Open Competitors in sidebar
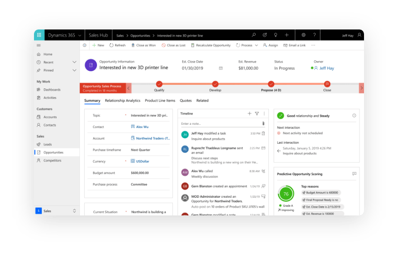The height and width of the screenshot is (254, 398). pos(52,161)
